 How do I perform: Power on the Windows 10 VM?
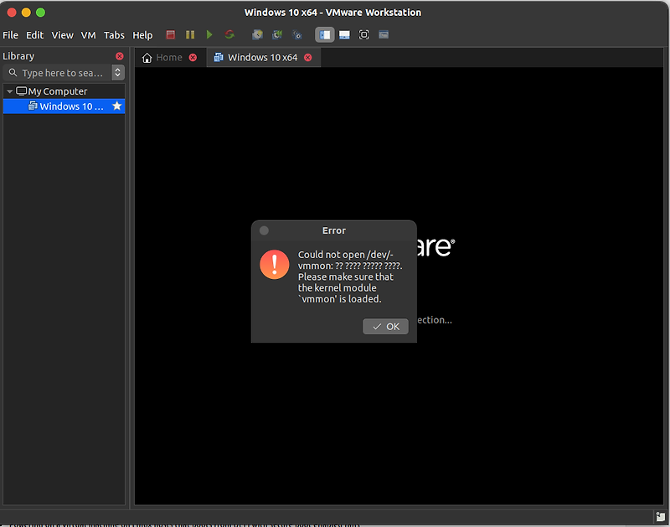pos(209,34)
